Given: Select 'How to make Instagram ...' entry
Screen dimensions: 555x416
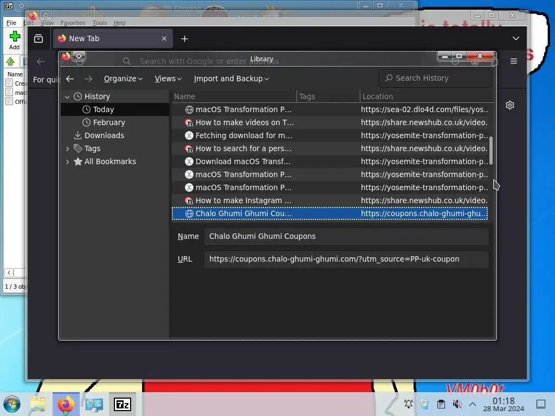Looking at the screenshot, I should [x=330, y=200].
